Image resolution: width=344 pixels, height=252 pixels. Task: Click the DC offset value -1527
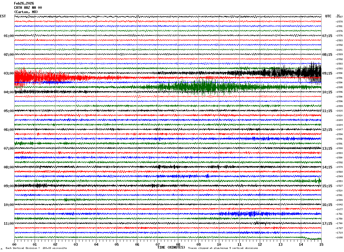[339, 186]
